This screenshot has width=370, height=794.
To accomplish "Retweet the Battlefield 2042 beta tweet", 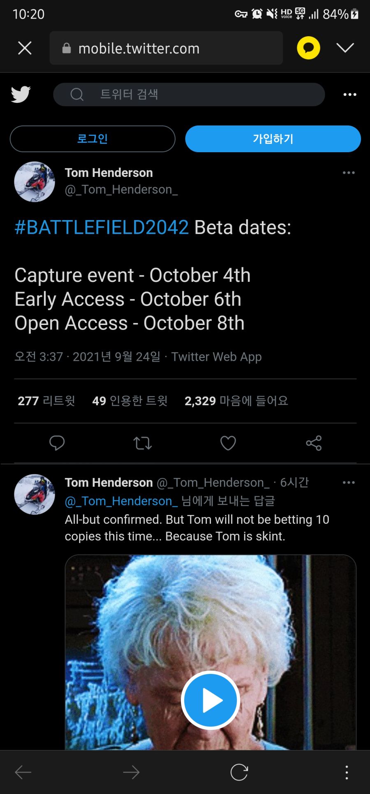I will point(143,443).
